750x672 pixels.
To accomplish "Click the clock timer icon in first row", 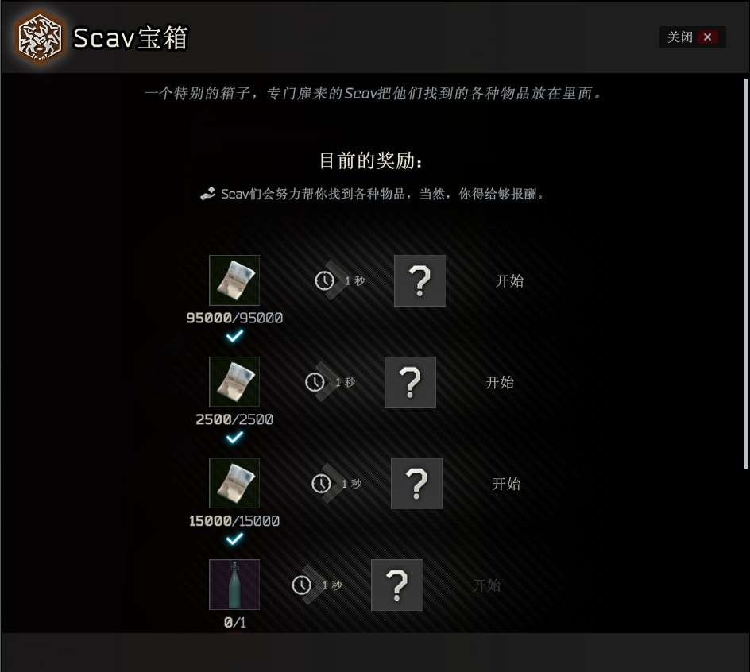I will click(x=324, y=280).
